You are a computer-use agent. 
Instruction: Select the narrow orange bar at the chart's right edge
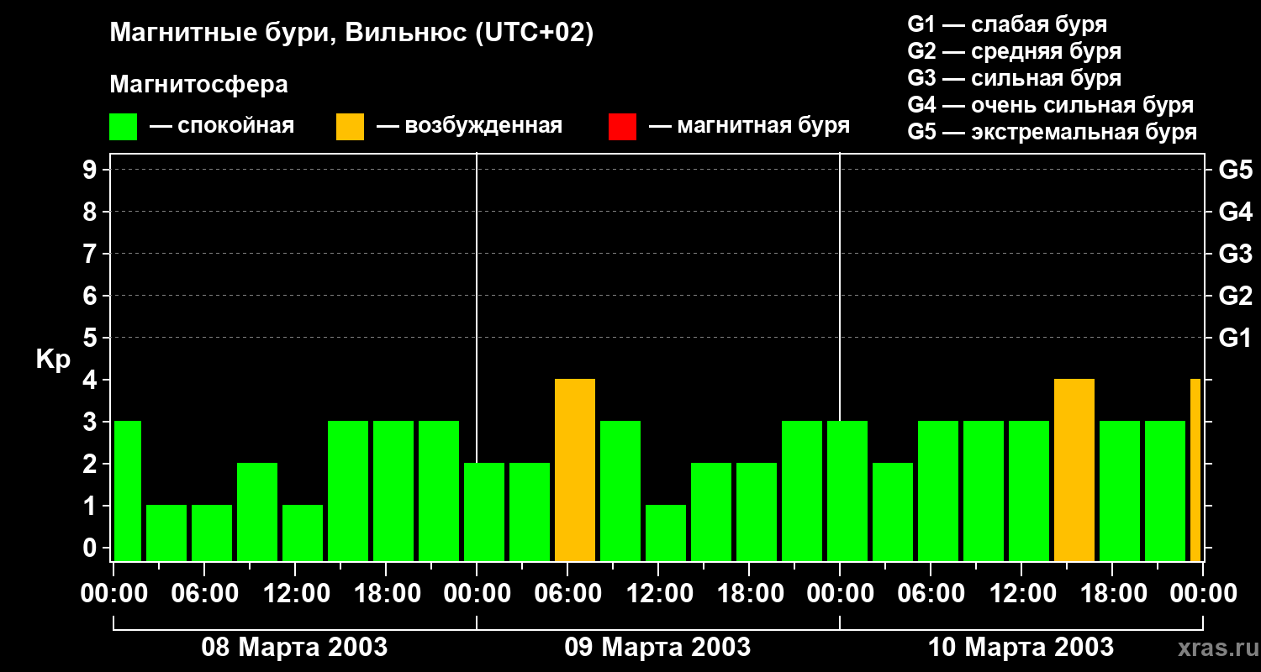(1195, 470)
